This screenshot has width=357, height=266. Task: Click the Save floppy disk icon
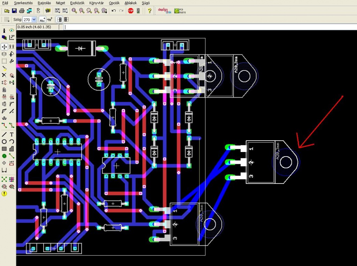coord(14,11)
